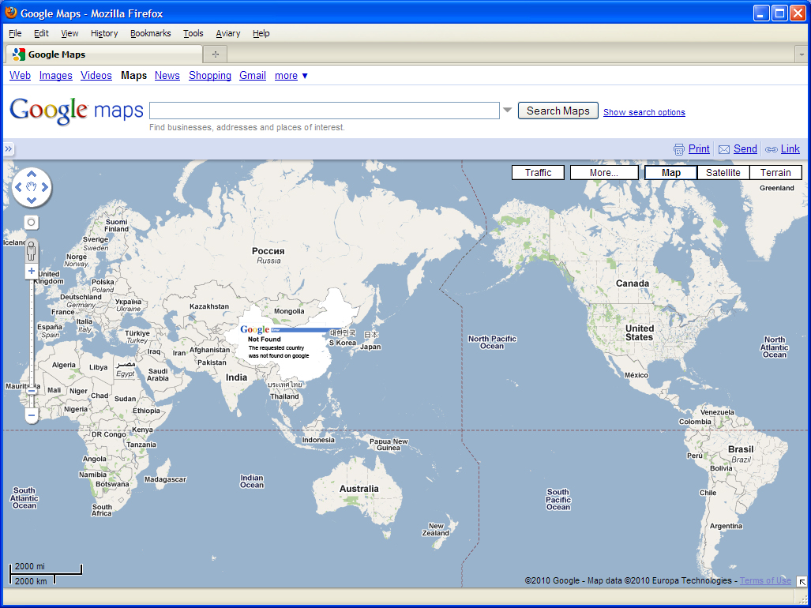
Task: Open the History menu
Action: 104,33
